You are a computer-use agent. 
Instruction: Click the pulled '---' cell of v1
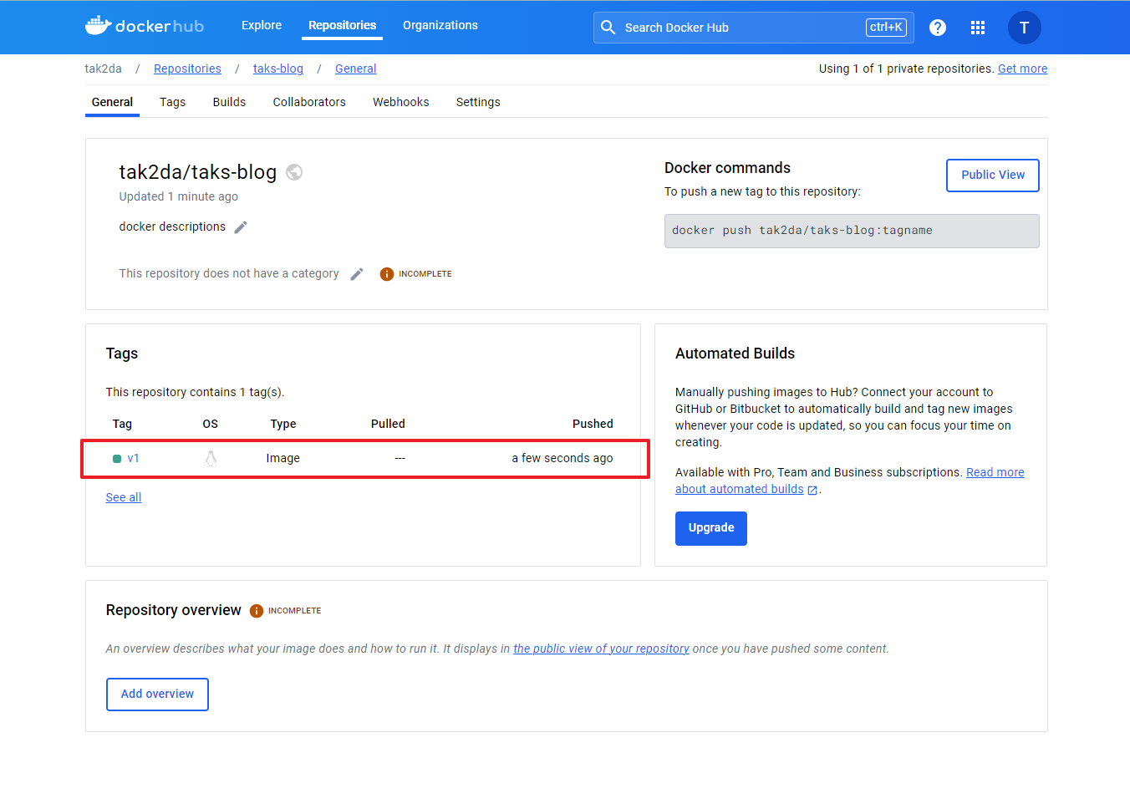(400, 458)
